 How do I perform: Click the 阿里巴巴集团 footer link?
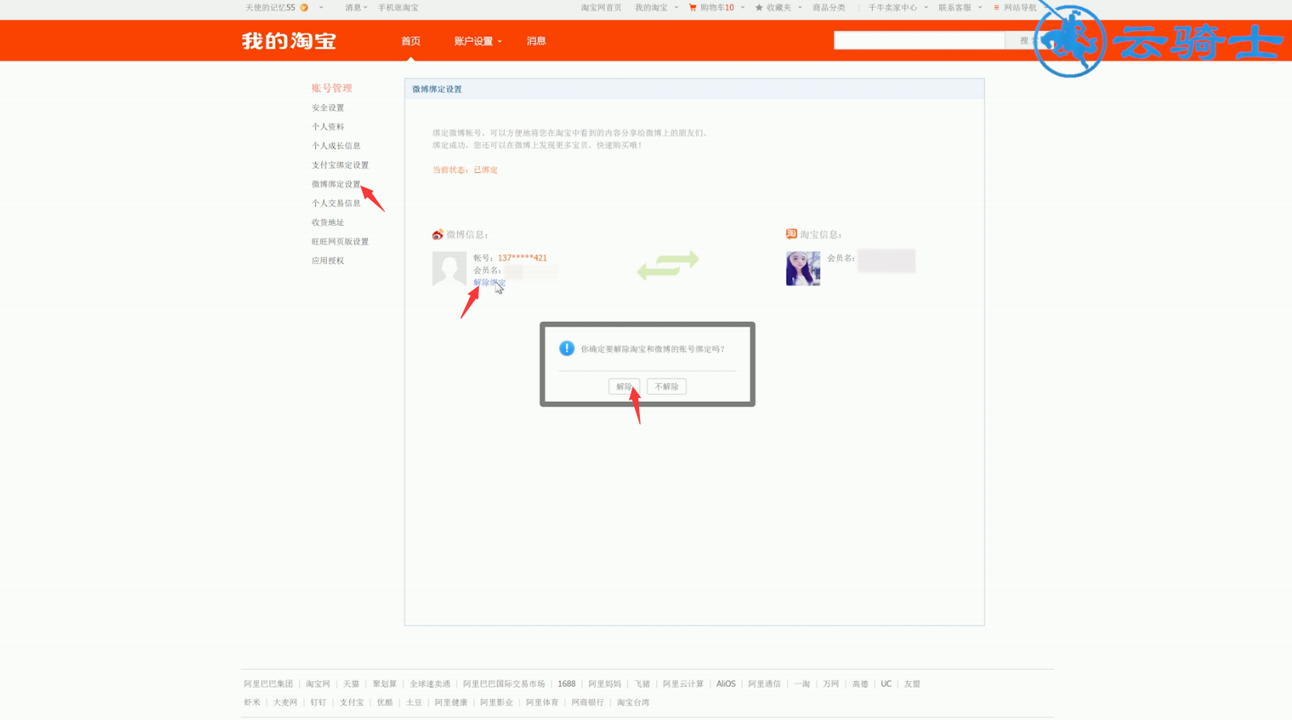click(269, 684)
